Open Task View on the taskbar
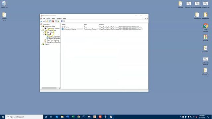 51,117
